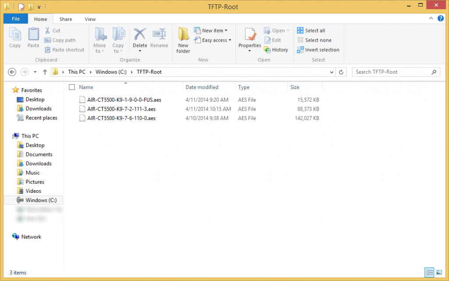449x281 pixels.
Task: Open the View tab
Action: [90, 19]
